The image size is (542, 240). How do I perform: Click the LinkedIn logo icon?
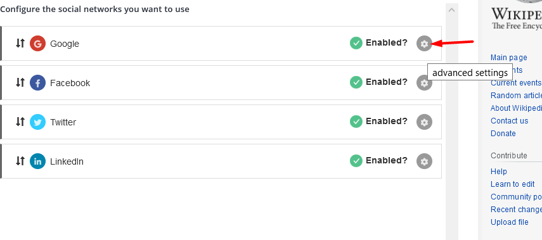pyautogui.click(x=37, y=161)
